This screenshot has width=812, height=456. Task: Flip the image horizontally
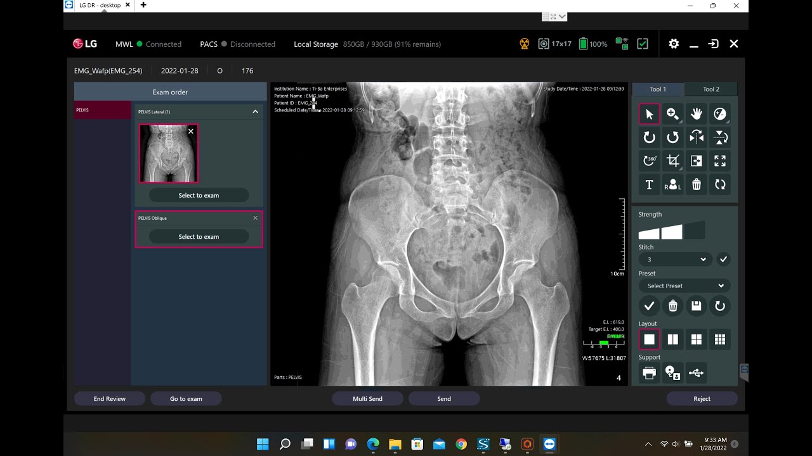point(697,137)
